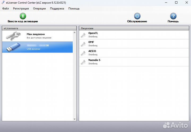
Task: Click the Ввести код активации label
Action: coord(23,21)
